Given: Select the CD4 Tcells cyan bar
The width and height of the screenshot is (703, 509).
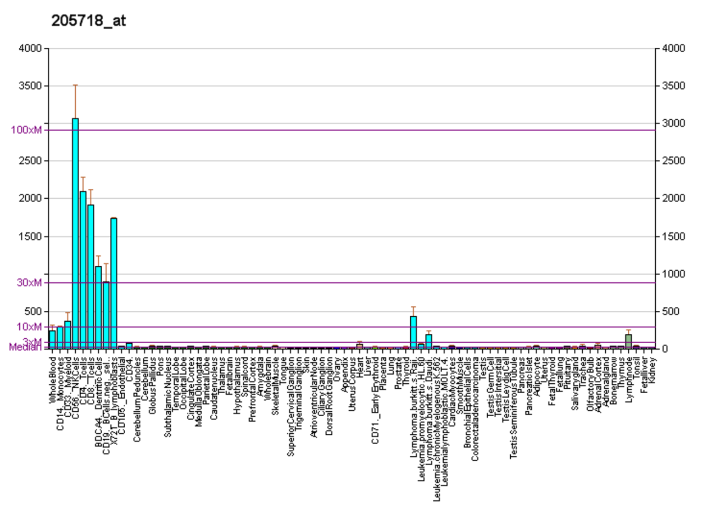Looking at the screenshot, I should coord(83,270).
